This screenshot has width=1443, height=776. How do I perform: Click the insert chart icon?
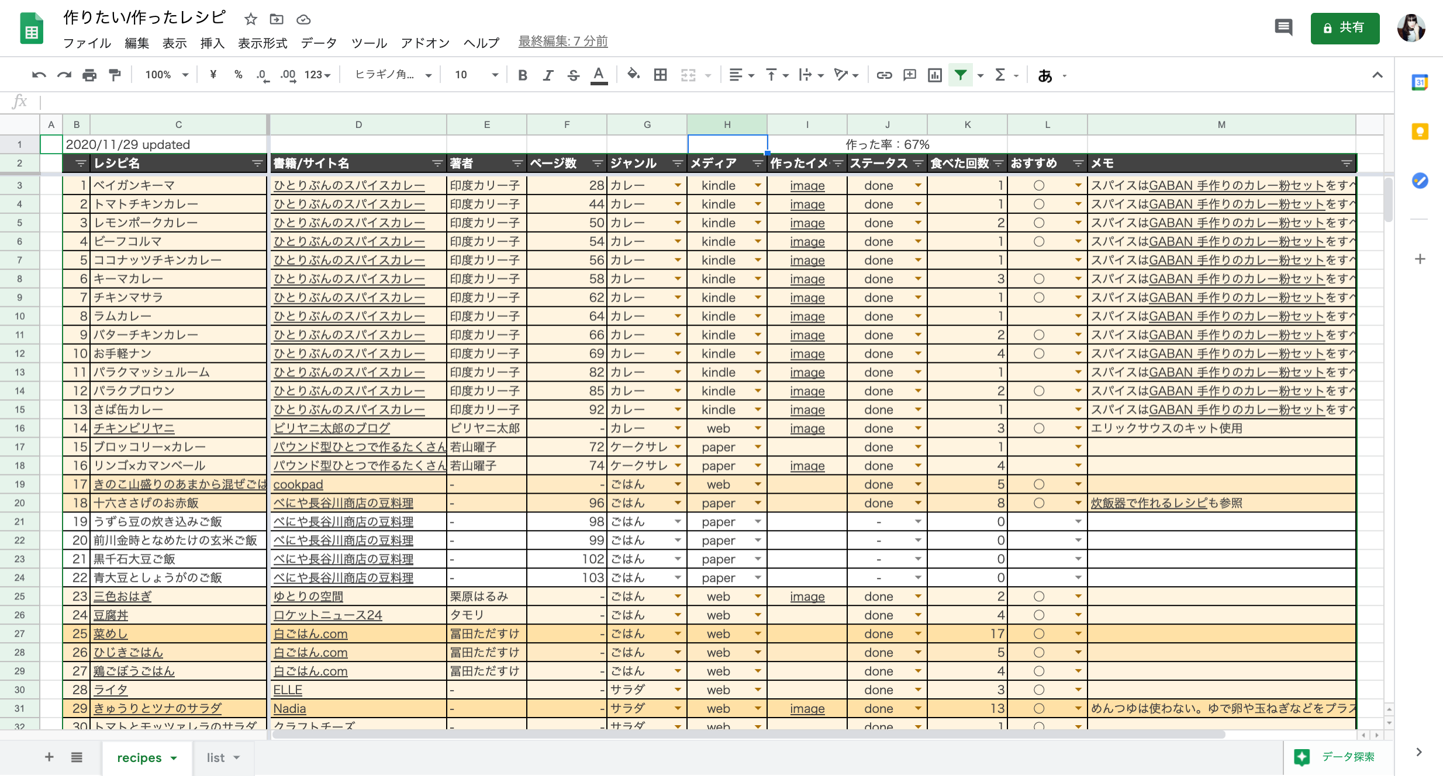pos(934,75)
